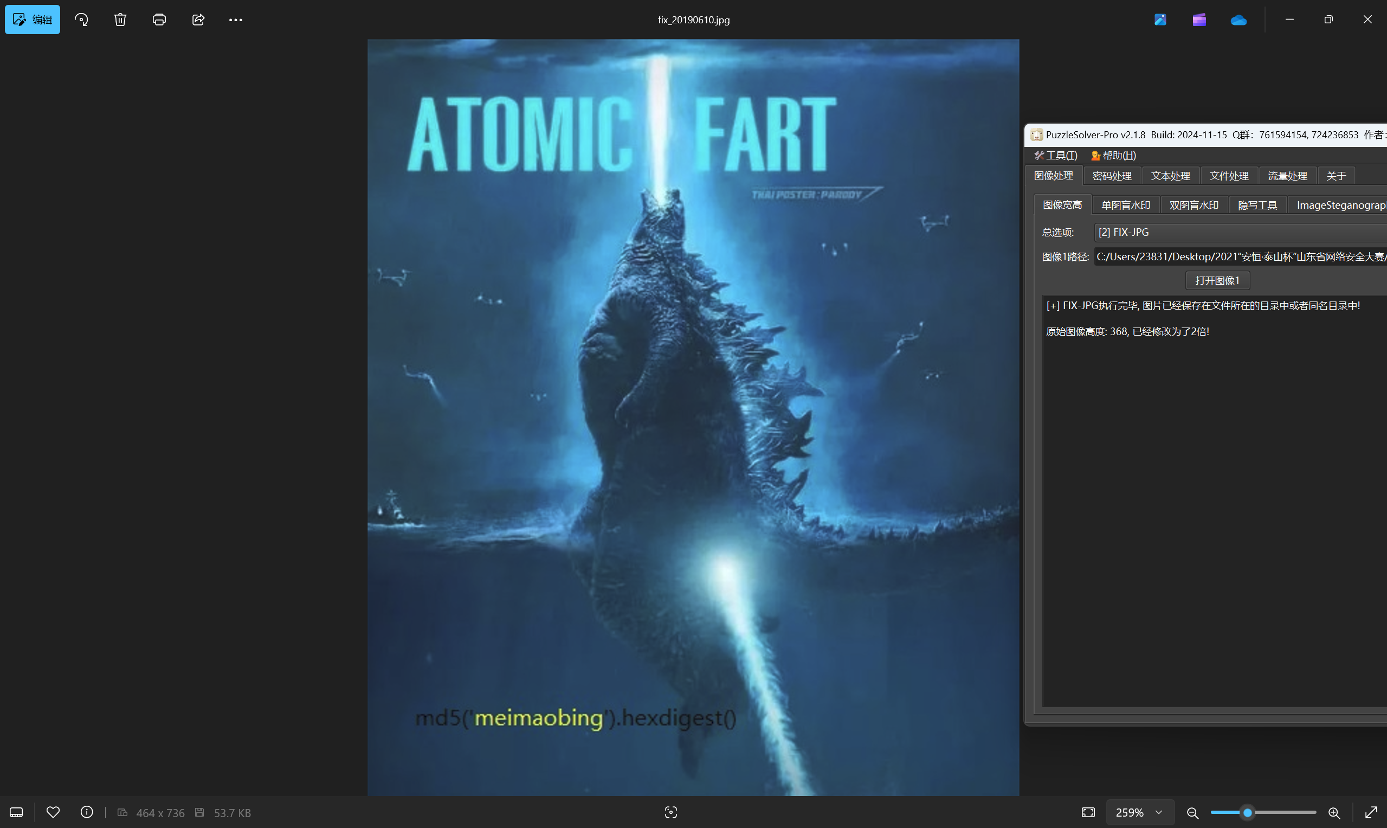1387x828 pixels.
Task: Click the PuzzleSolver-Pro window title bar
Action: (1206, 135)
